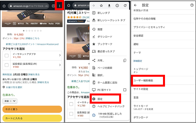
Task: Open the 数量: 1 quantity dropdown
Action: (10, 101)
